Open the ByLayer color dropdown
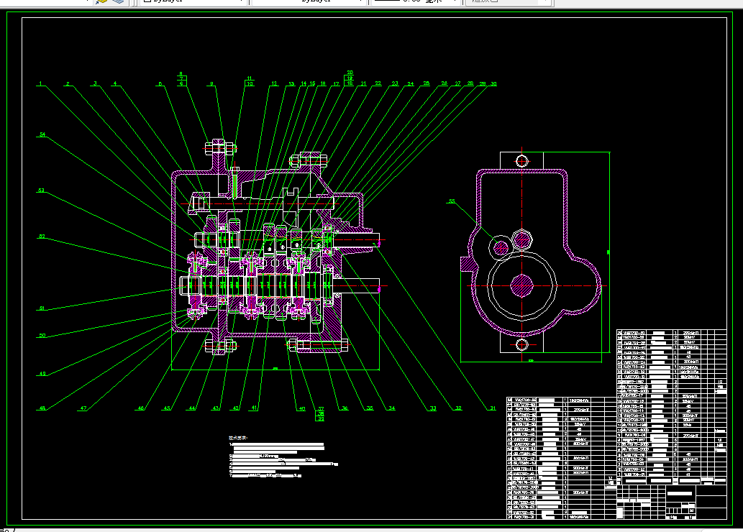The image size is (743, 532). 193,1
